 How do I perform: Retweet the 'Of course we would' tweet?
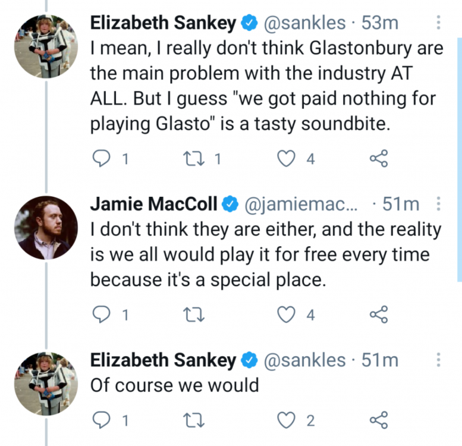pyautogui.click(x=194, y=420)
